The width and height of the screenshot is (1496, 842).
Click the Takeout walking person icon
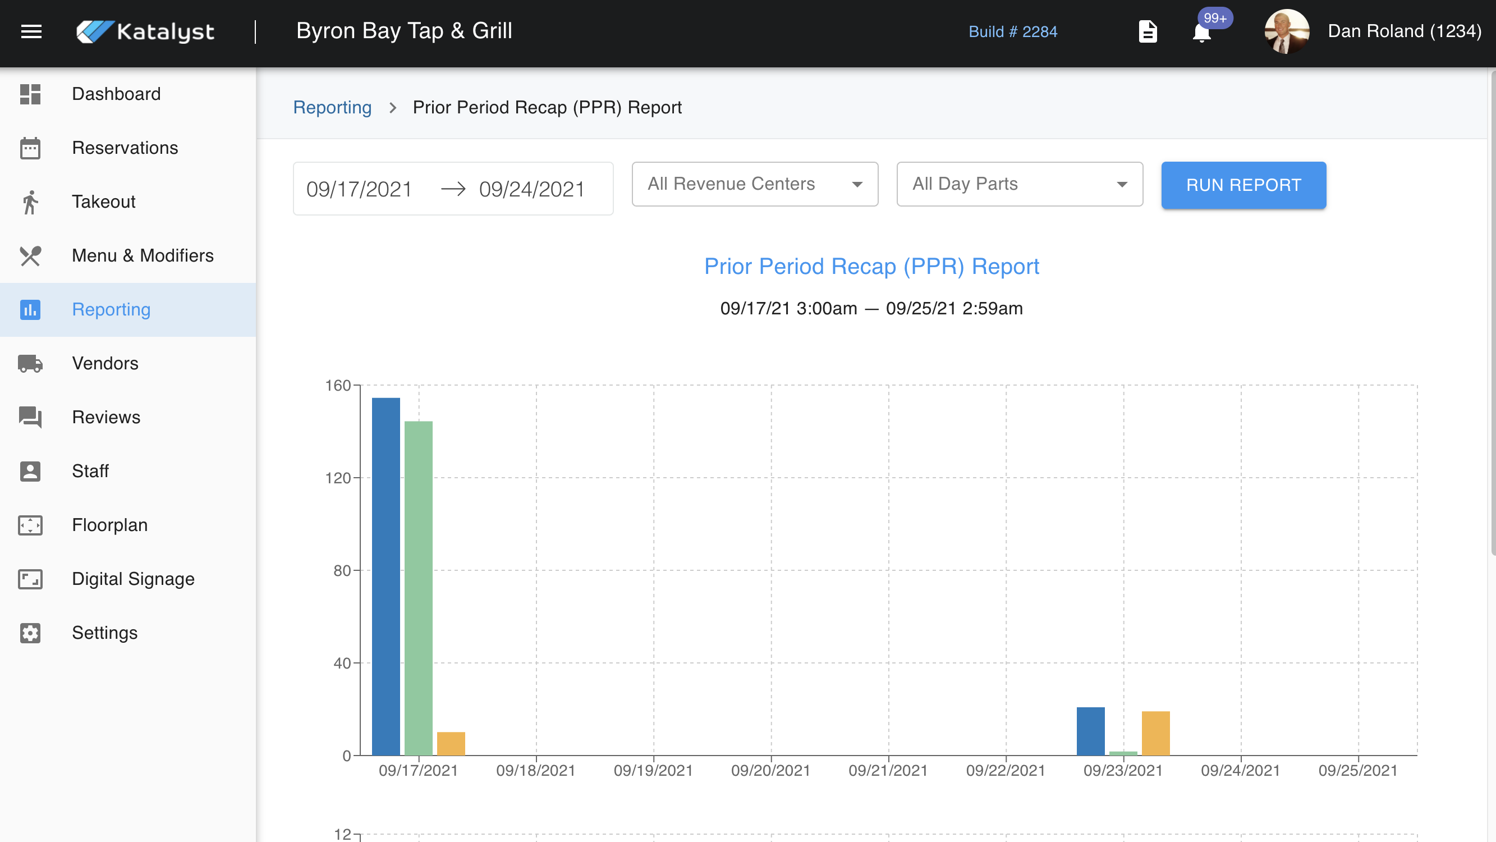tap(30, 202)
